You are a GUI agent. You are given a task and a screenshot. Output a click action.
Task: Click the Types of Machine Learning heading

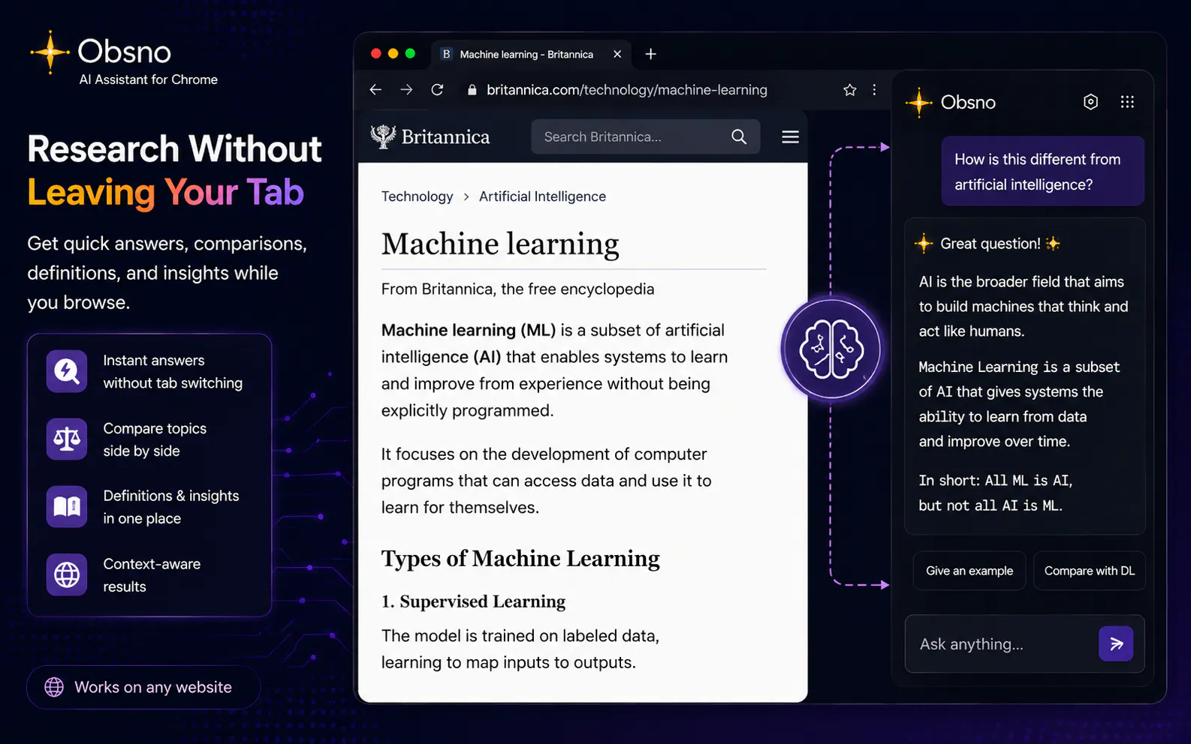(520, 559)
